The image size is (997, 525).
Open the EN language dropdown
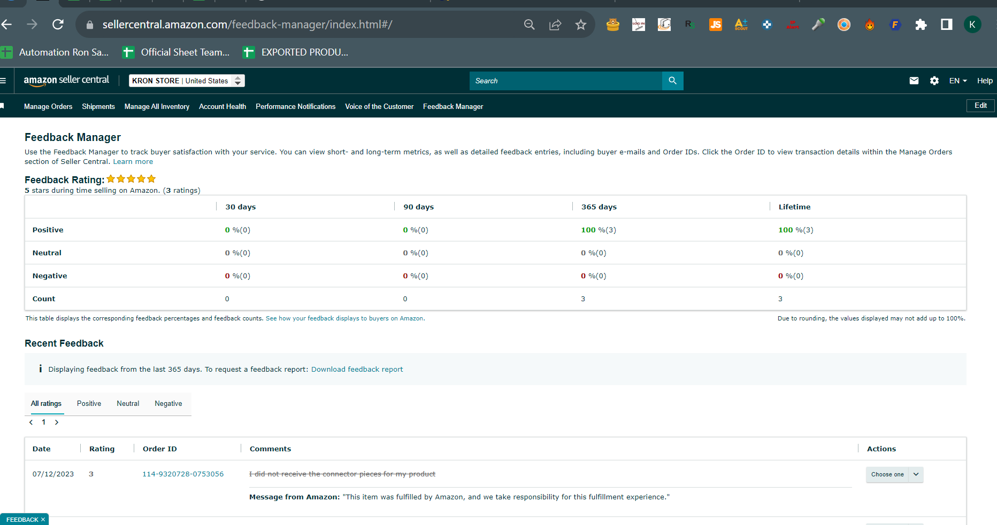(x=958, y=81)
